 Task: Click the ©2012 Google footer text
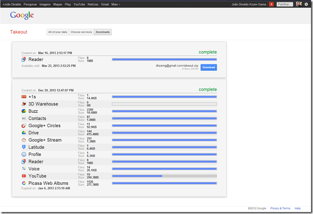coord(257,208)
